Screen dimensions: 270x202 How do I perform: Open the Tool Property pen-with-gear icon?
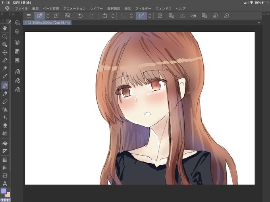click(x=17, y=80)
